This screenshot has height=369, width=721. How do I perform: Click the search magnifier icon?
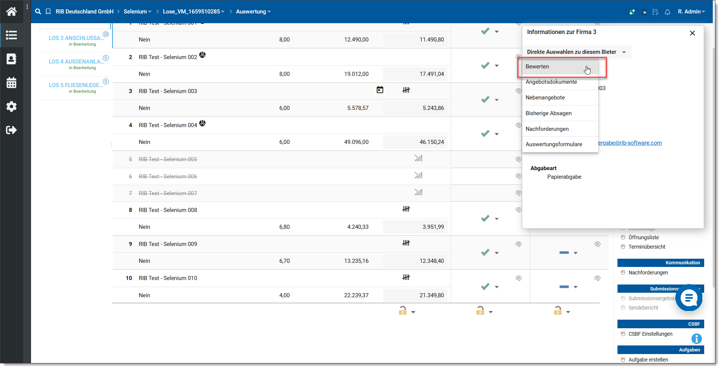38,12
